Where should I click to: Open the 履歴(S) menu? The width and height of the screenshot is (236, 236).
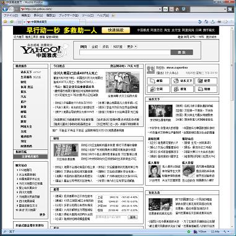pos(51,15)
